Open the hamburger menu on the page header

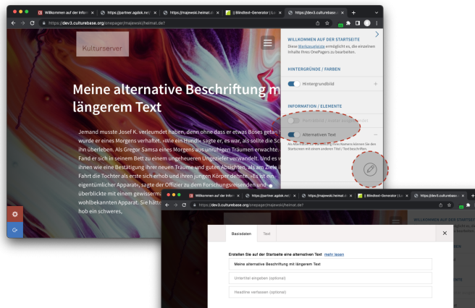(x=268, y=43)
